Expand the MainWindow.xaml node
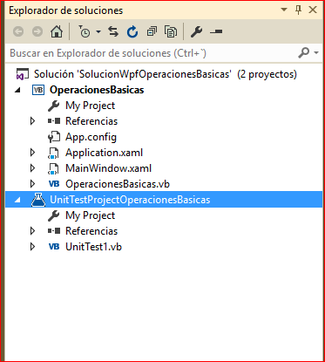Viewport: 325px width, 362px height. [x=32, y=168]
